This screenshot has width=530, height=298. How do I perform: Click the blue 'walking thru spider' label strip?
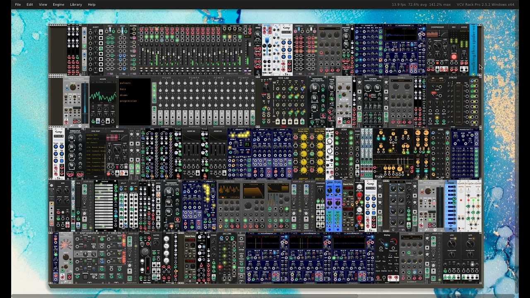[x=474, y=50]
